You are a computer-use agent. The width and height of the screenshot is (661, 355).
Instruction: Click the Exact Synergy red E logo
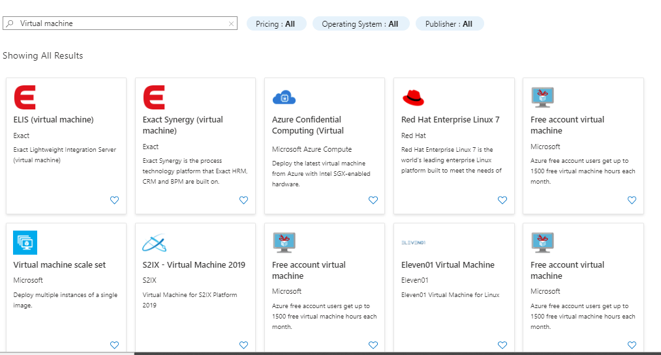point(154,97)
